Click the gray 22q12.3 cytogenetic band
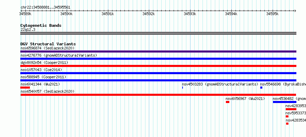This screenshot has width=306, height=137. [x=158, y=33]
